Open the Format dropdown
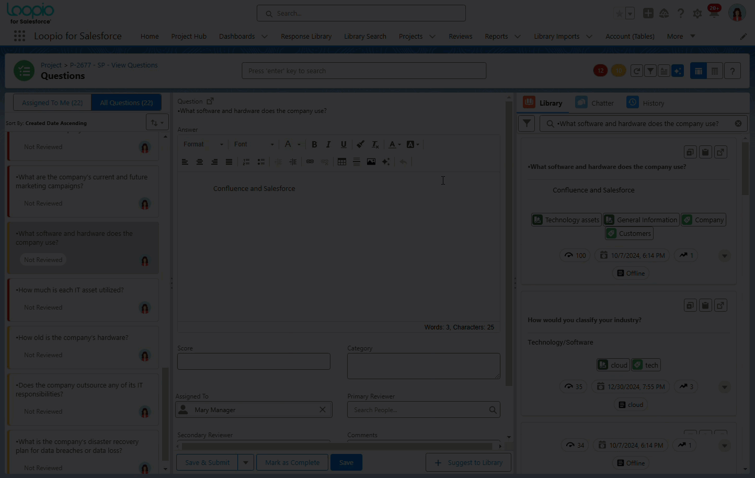Image resolution: width=755 pixels, height=478 pixels. pos(203,144)
